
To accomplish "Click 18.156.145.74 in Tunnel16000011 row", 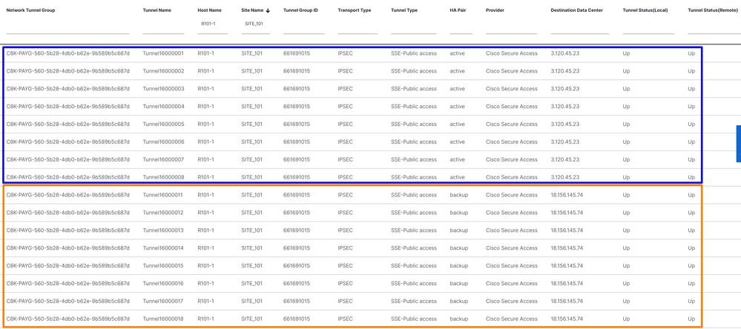I will [567, 195].
